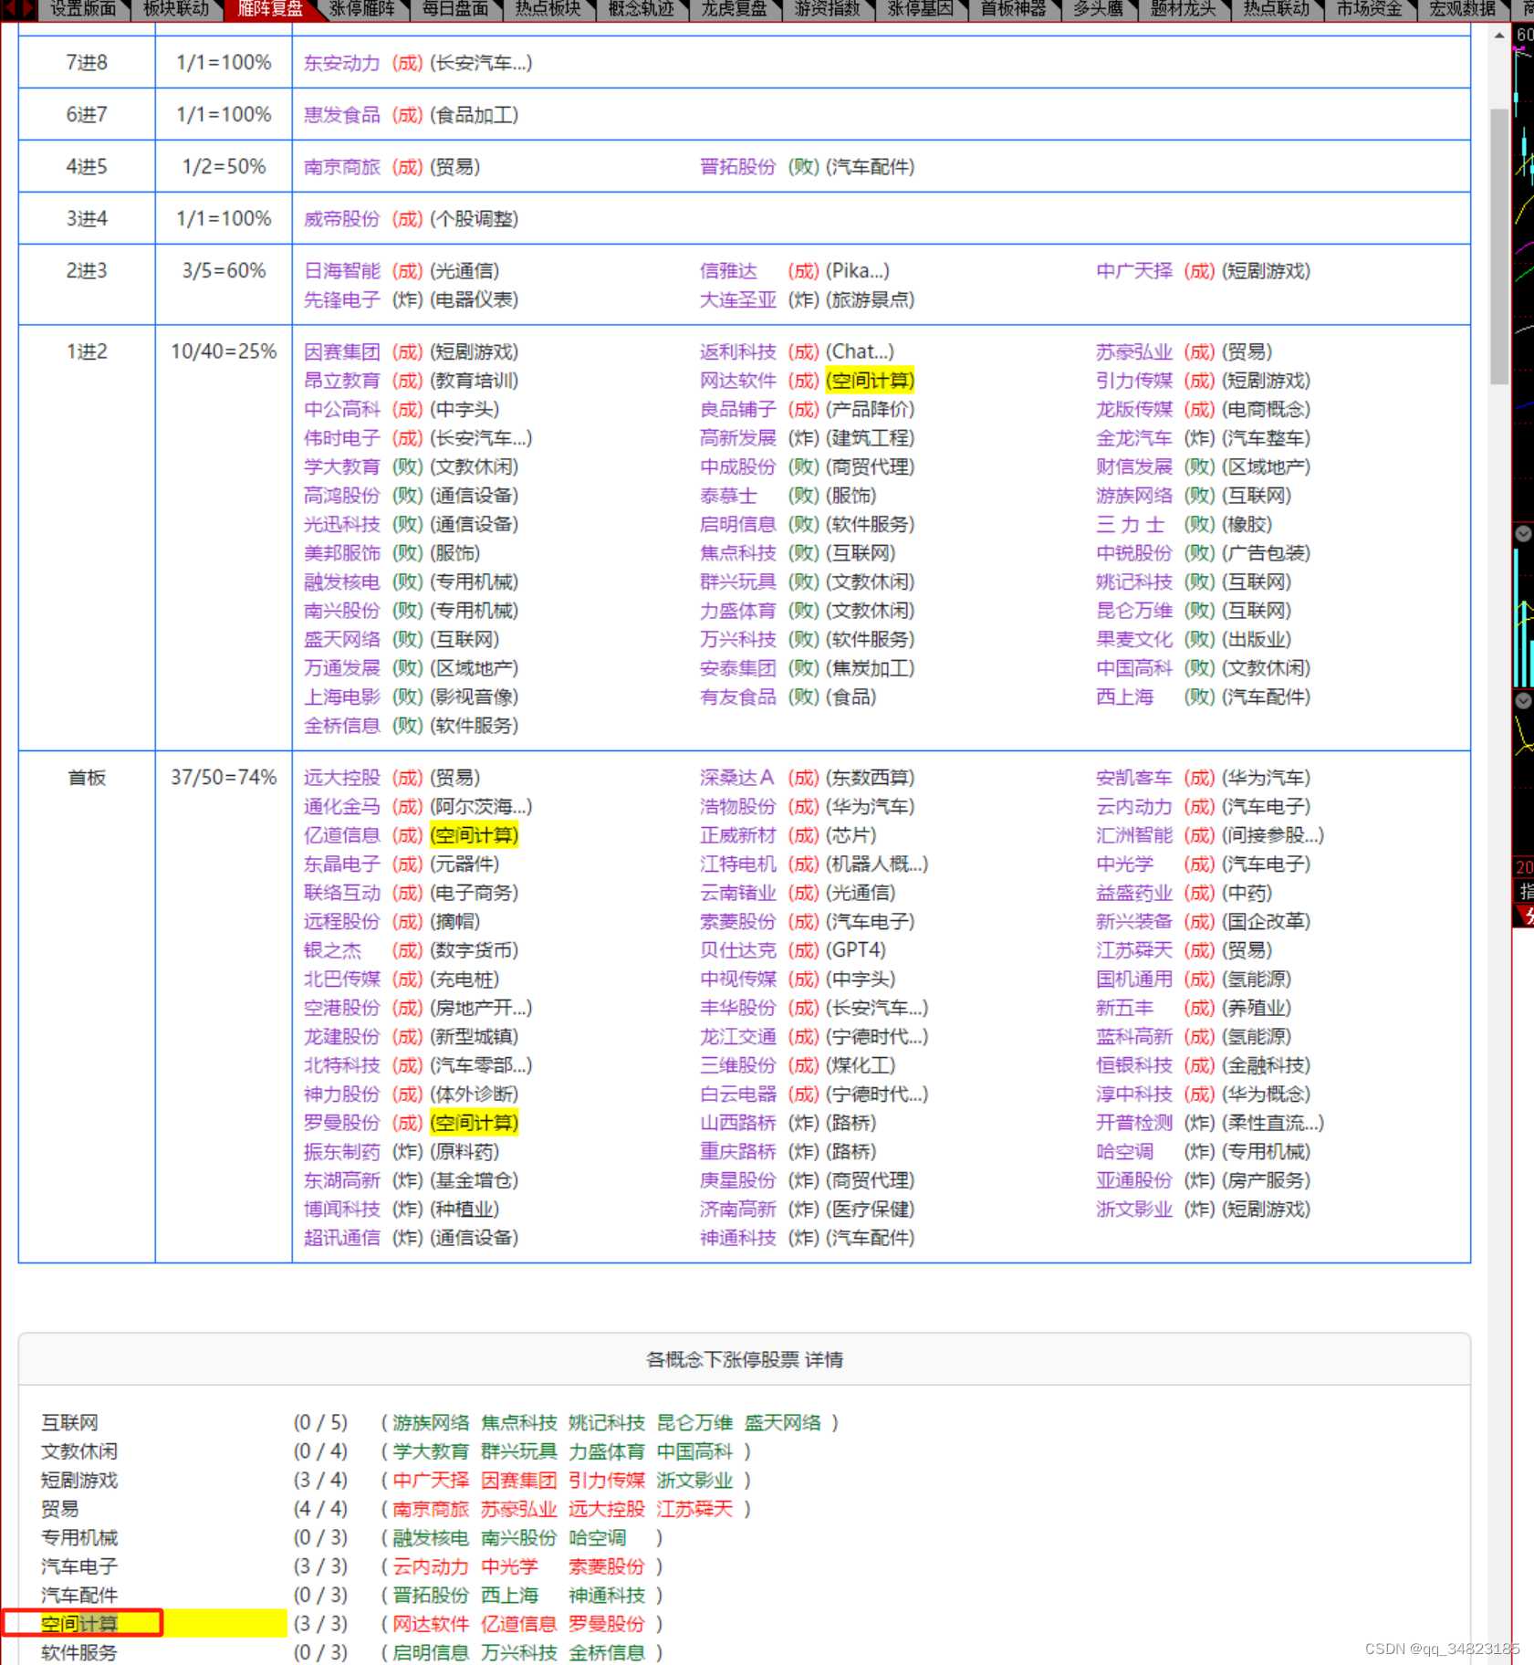This screenshot has width=1534, height=1665.
Task: Open stock 济南高新
Action: (738, 1209)
